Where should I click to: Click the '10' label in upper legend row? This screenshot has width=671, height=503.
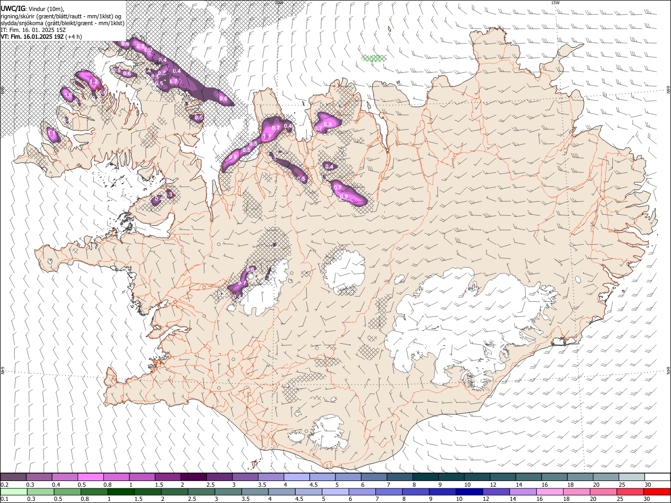pyautogui.click(x=468, y=485)
